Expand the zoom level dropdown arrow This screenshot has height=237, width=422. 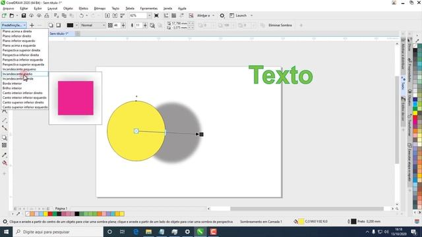point(150,16)
